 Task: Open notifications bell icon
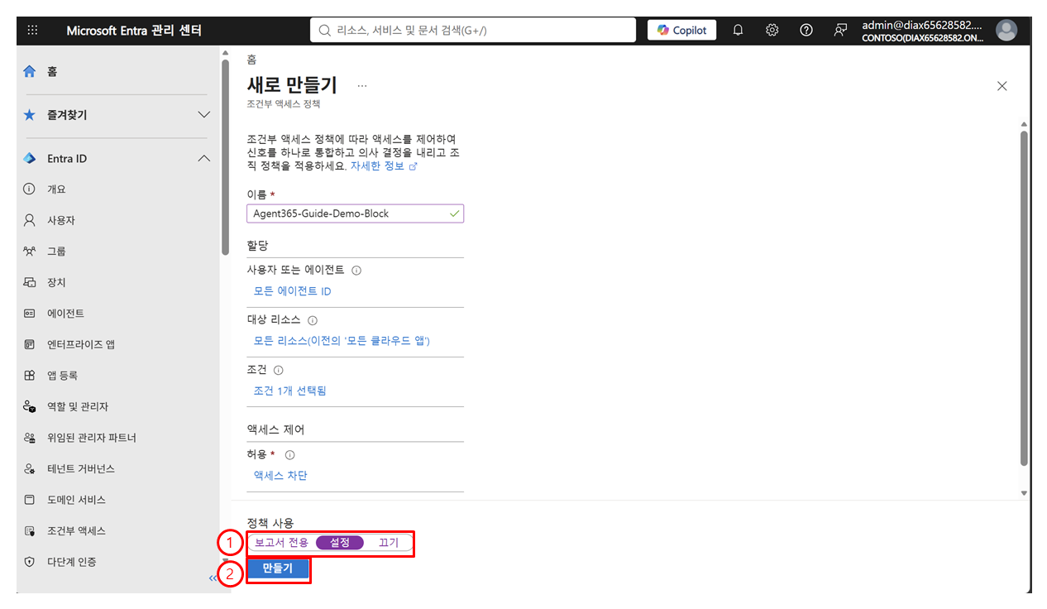(738, 30)
